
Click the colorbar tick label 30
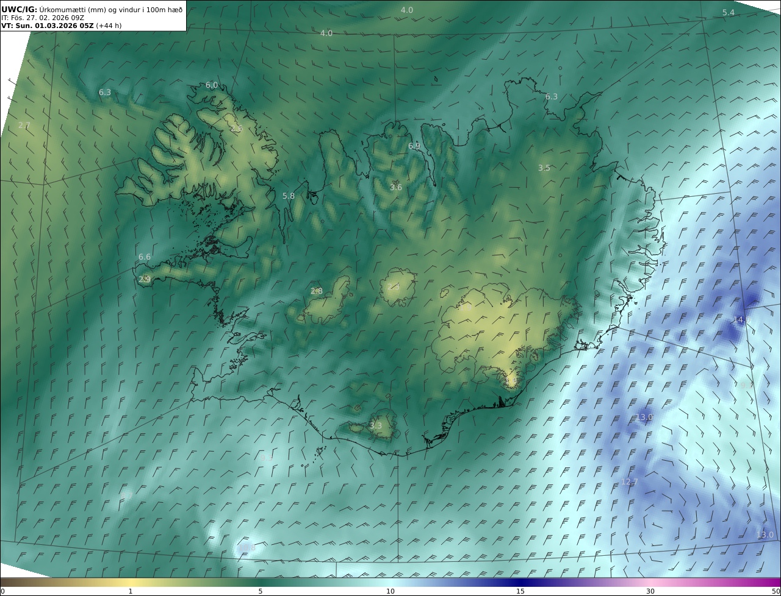click(650, 591)
